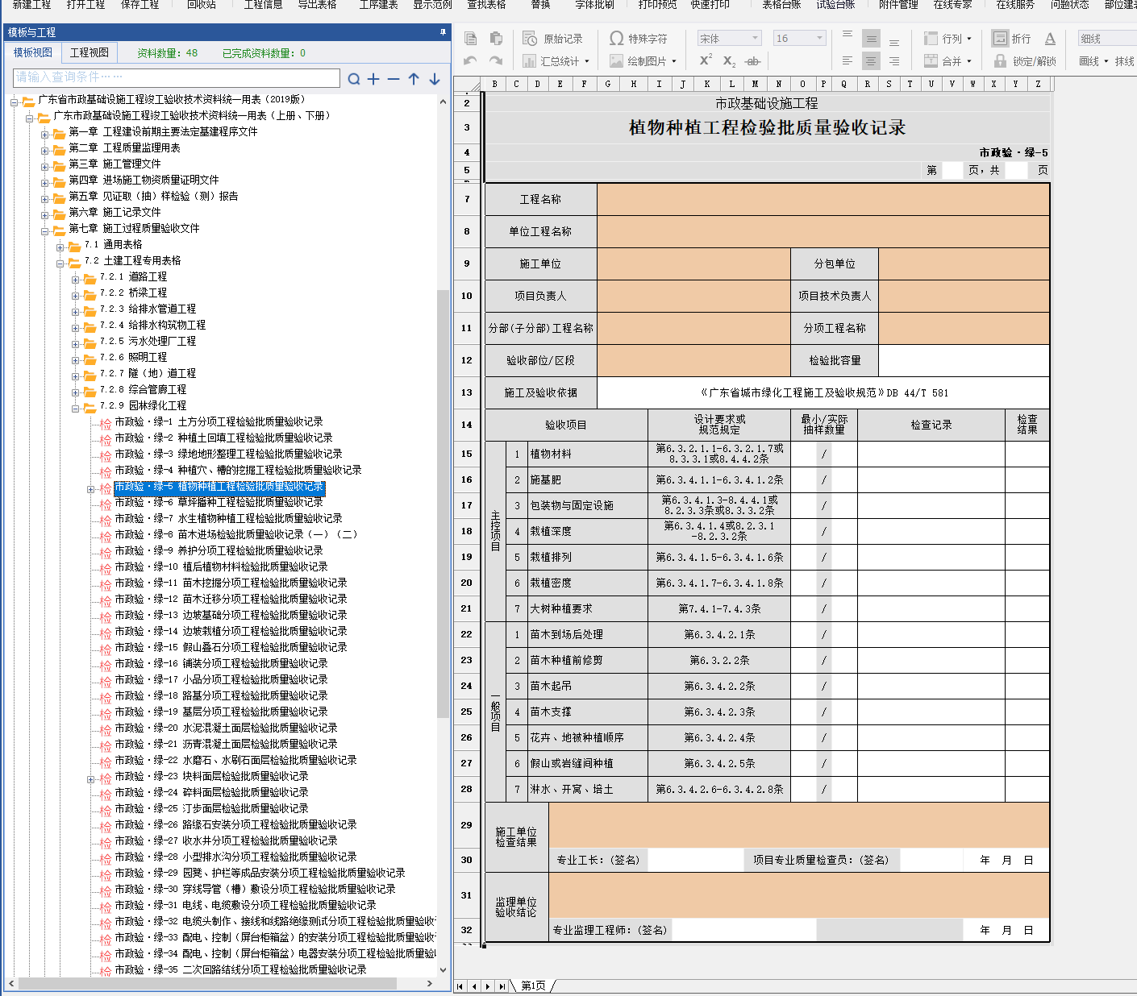Screen dimensions: 1137x996
Task: Go to next sheet with navigation arrow
Action: [488, 986]
